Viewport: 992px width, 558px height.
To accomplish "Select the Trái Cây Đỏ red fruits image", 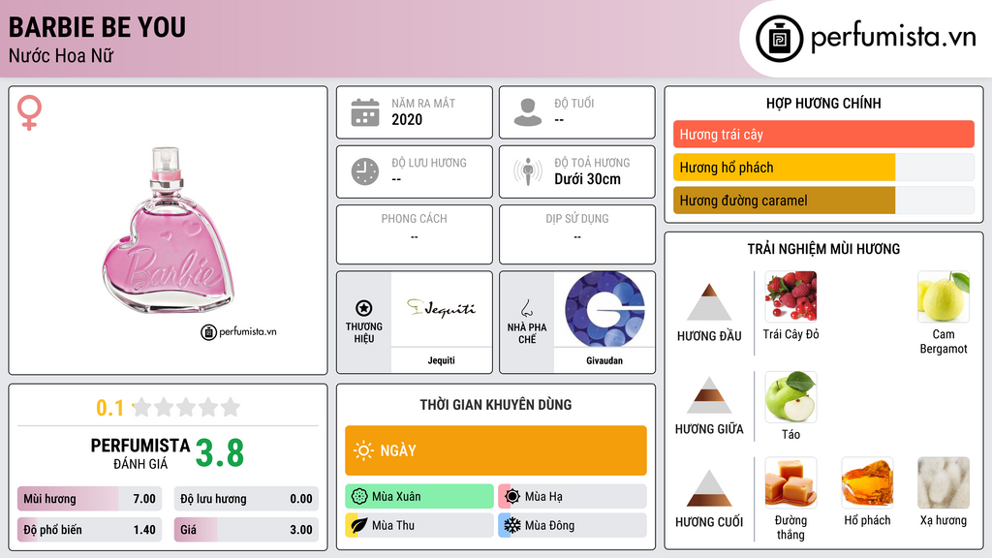I will click(790, 296).
